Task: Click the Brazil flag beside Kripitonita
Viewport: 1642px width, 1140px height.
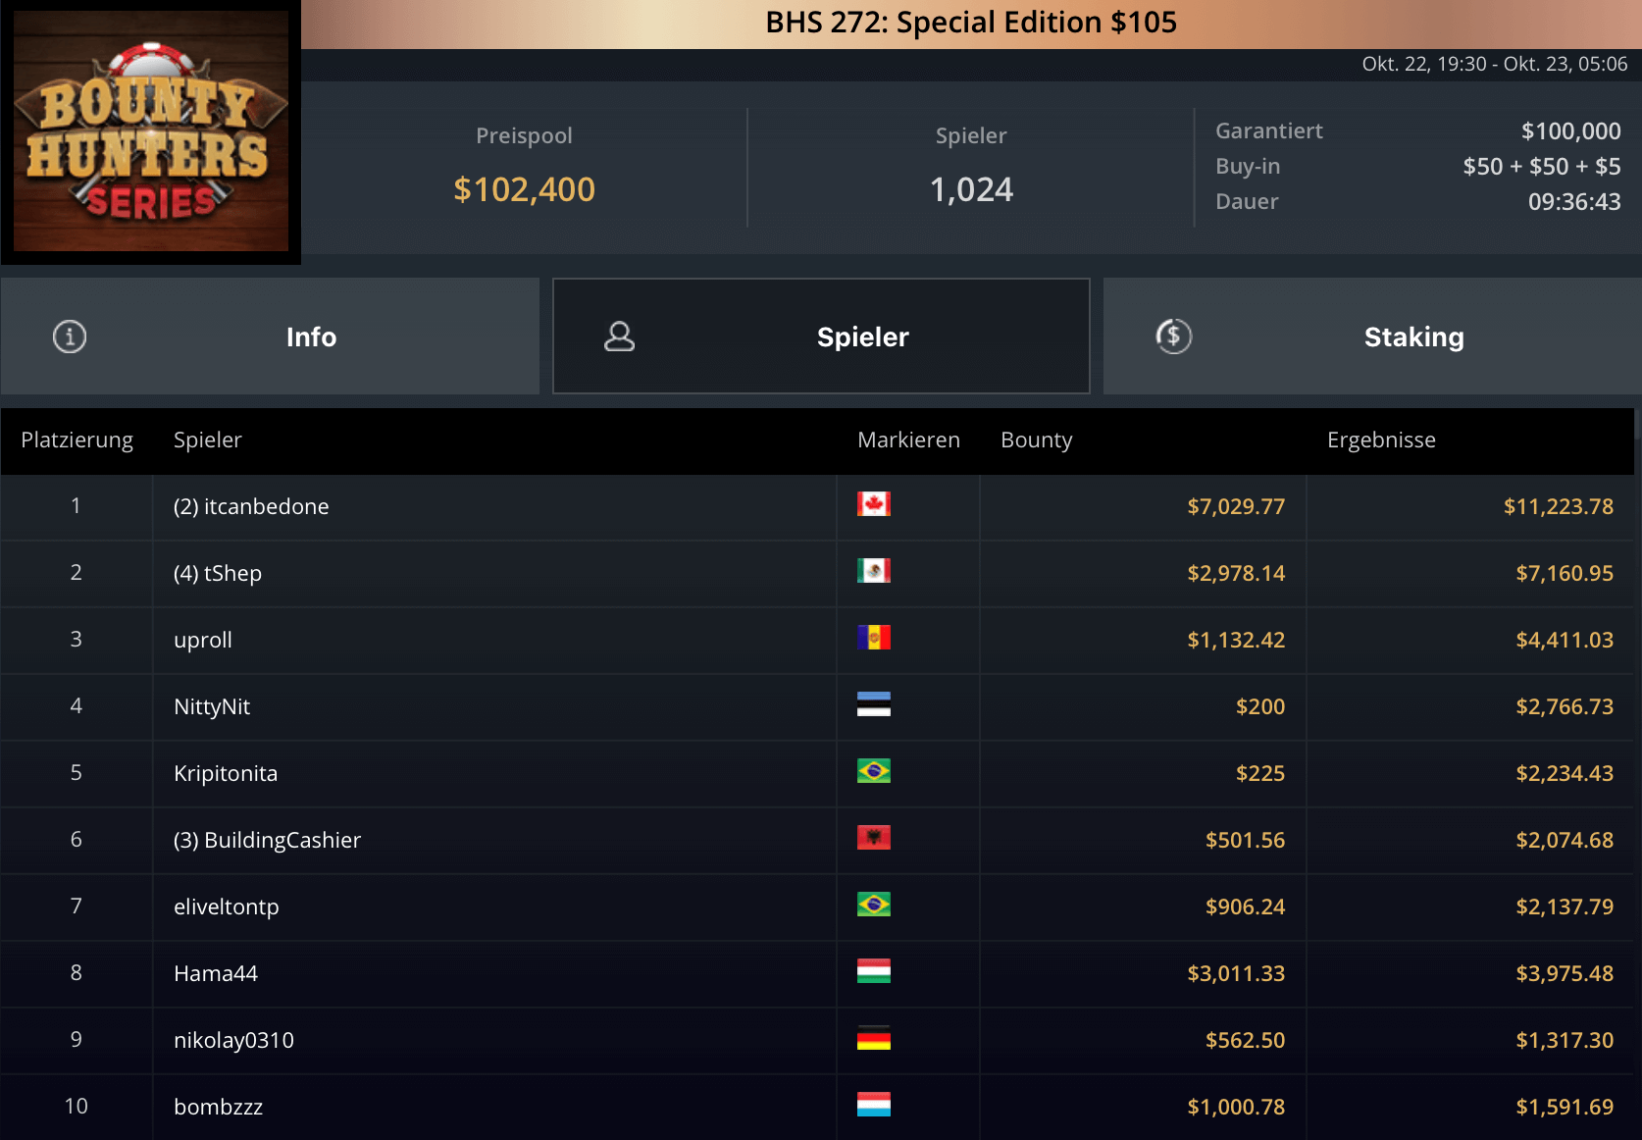Action: coord(873,771)
